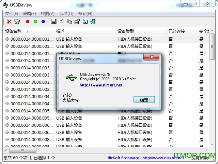Sort by the 已经连接 column header
The image size is (218, 164).
click(x=182, y=31)
